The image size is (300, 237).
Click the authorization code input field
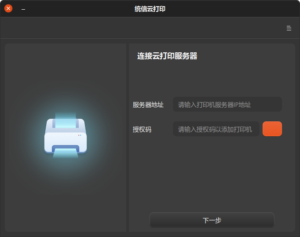[x=216, y=129]
